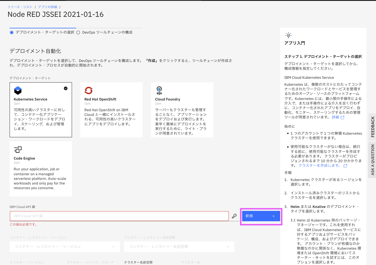Click the lightbulb icon above アプリ入門
Image resolution: width=376 pixels, height=265 pixels.
[288, 35]
